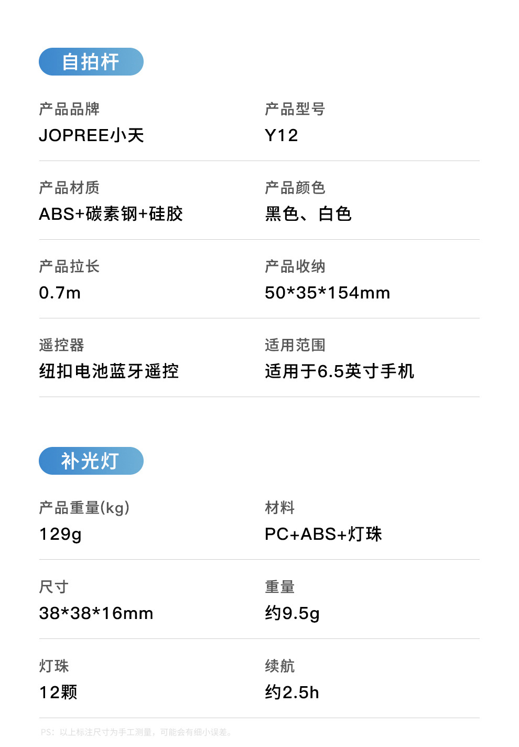
Task: Click the battery life value 约2.5h
Action: coord(292,692)
